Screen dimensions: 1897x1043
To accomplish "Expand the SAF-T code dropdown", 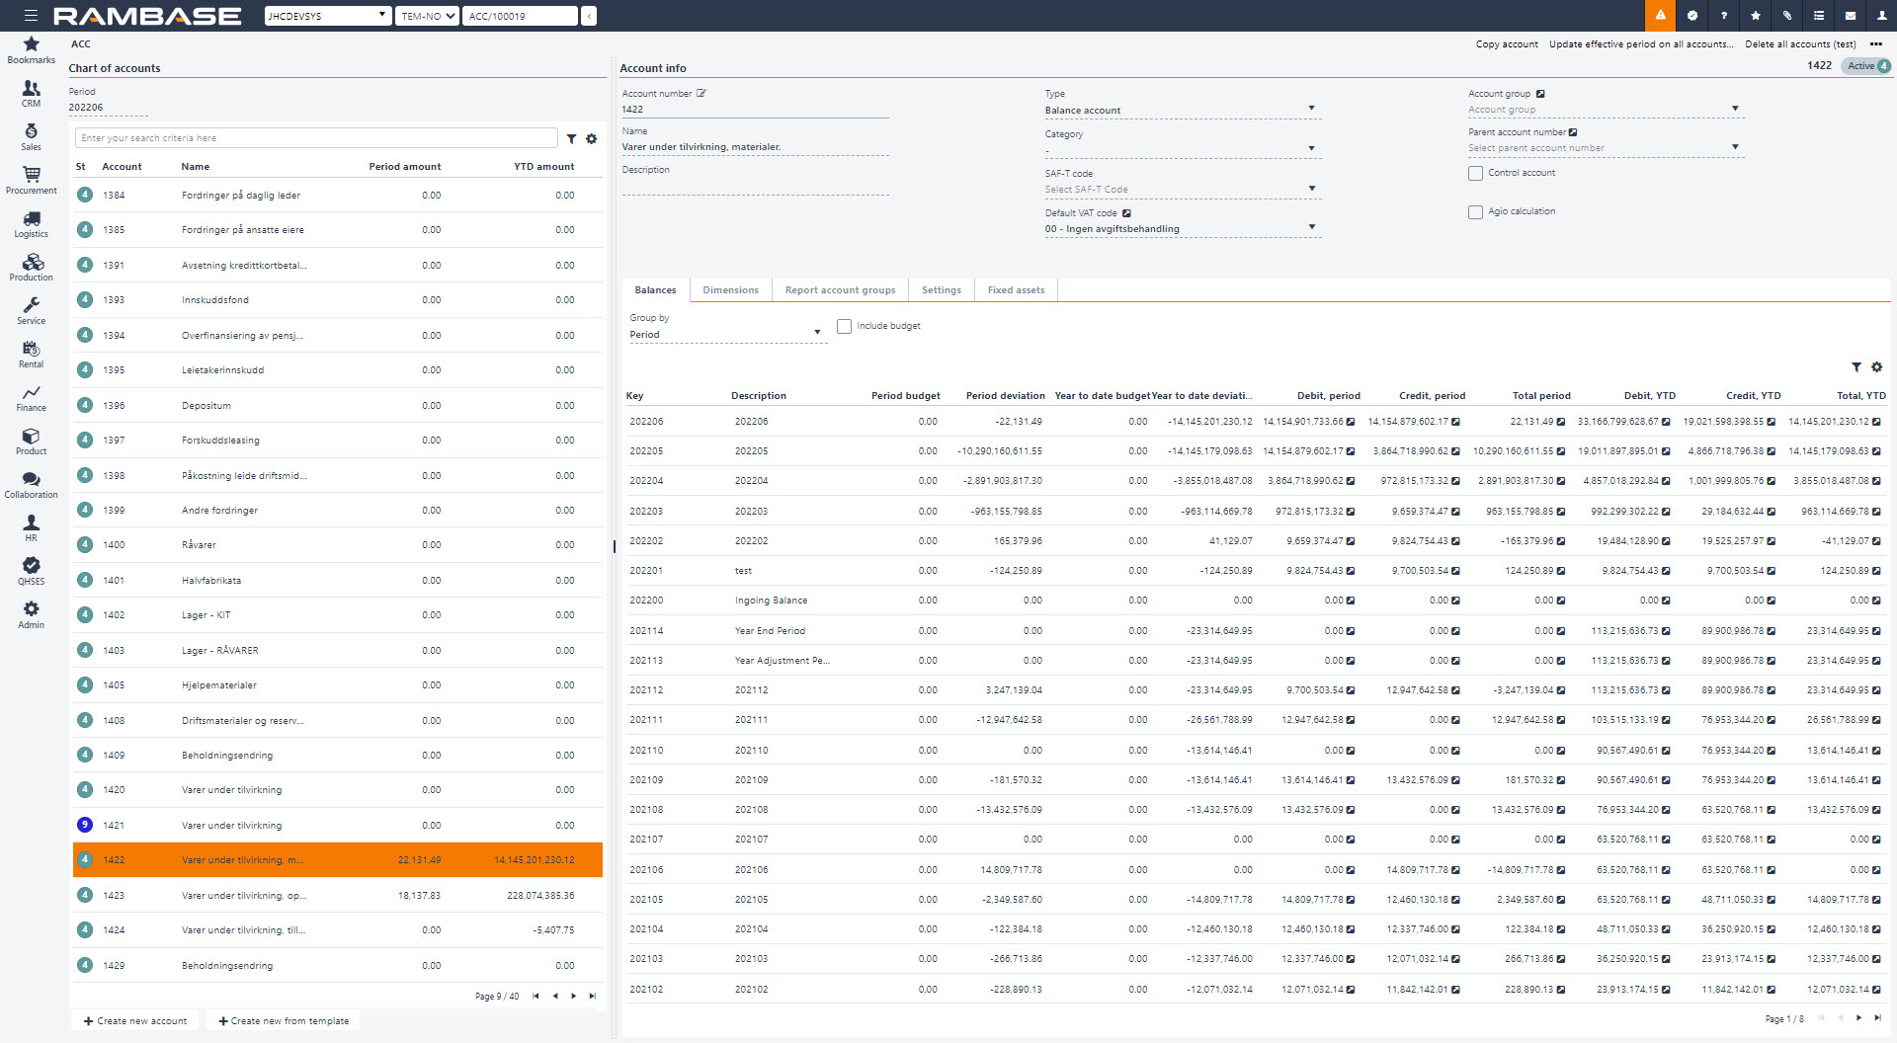I will pos(1311,189).
